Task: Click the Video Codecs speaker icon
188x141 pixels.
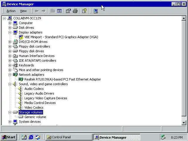Action: pos(21,108)
